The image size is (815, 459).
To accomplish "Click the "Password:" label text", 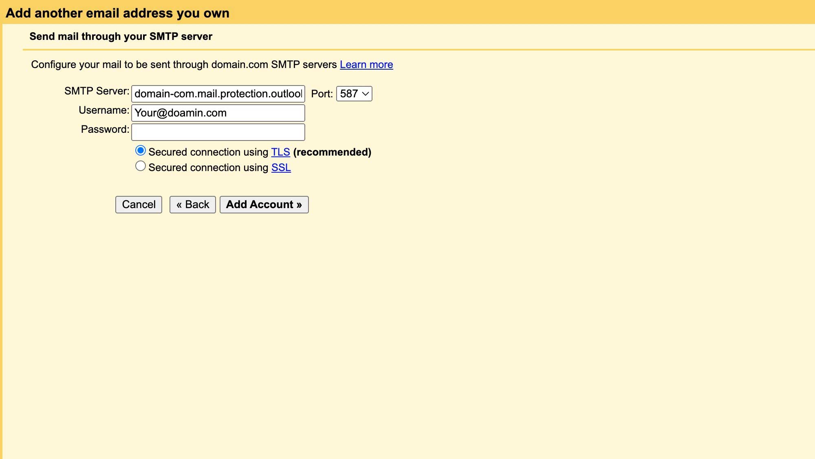I will [x=105, y=129].
